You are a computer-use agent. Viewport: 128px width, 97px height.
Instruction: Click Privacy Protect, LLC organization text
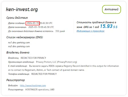[56, 62]
